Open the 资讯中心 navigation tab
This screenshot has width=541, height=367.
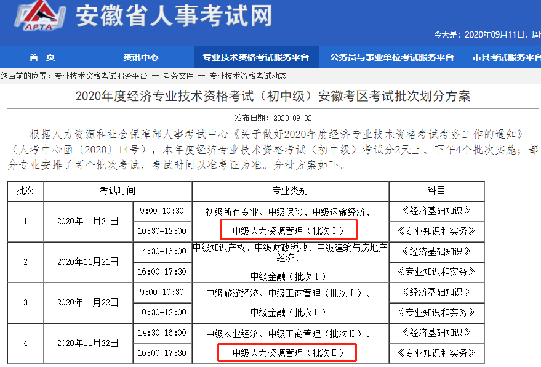click(x=140, y=57)
